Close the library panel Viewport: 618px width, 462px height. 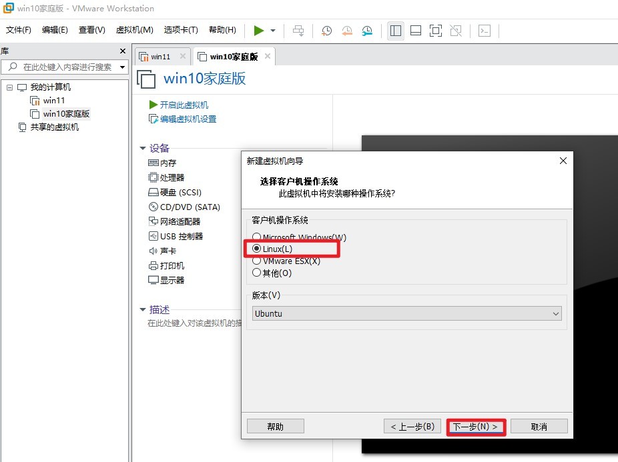(x=123, y=51)
